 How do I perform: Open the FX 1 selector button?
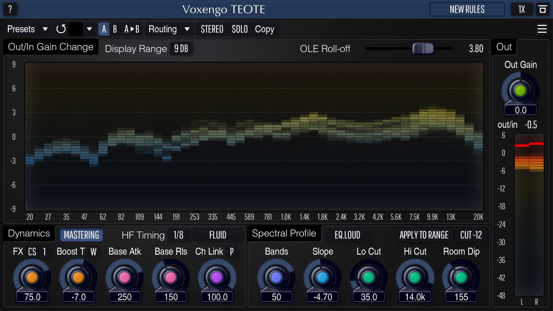(45, 252)
